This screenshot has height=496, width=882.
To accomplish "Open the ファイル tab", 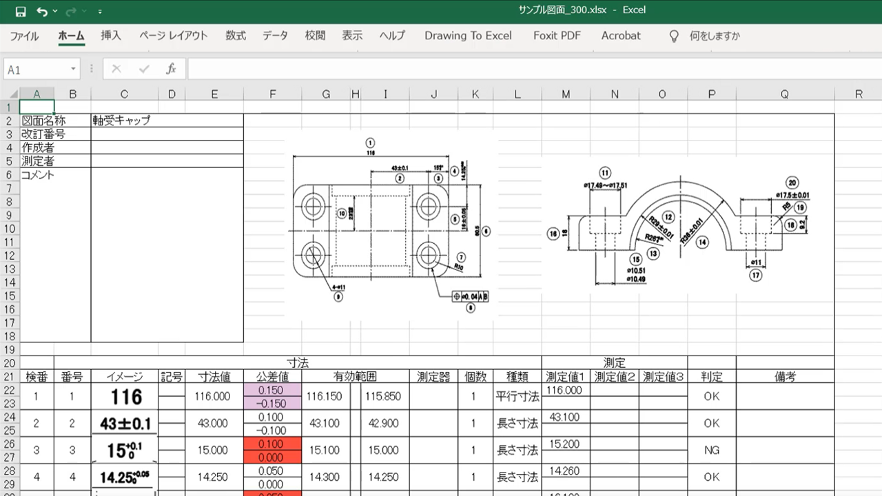I will (24, 36).
